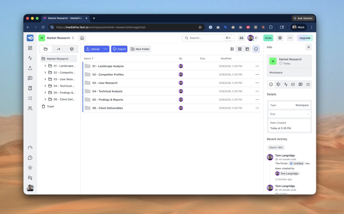Expand the 06 - Client Deliverables tree folder

[x=45, y=99]
